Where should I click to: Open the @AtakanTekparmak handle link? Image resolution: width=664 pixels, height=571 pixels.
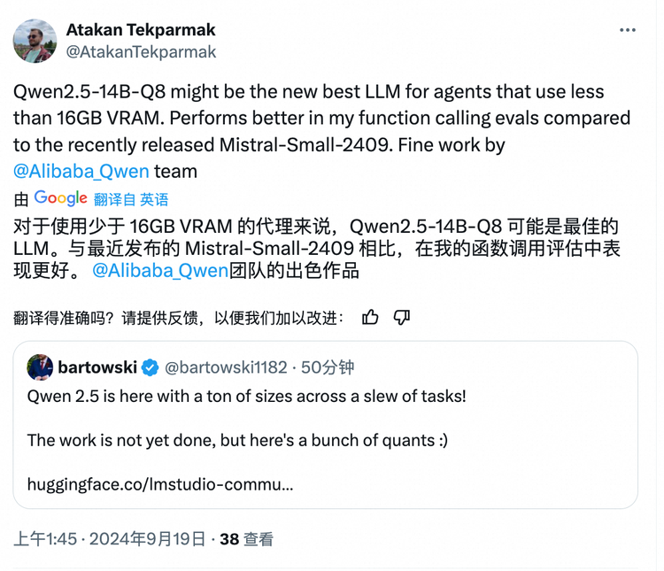tap(141, 52)
